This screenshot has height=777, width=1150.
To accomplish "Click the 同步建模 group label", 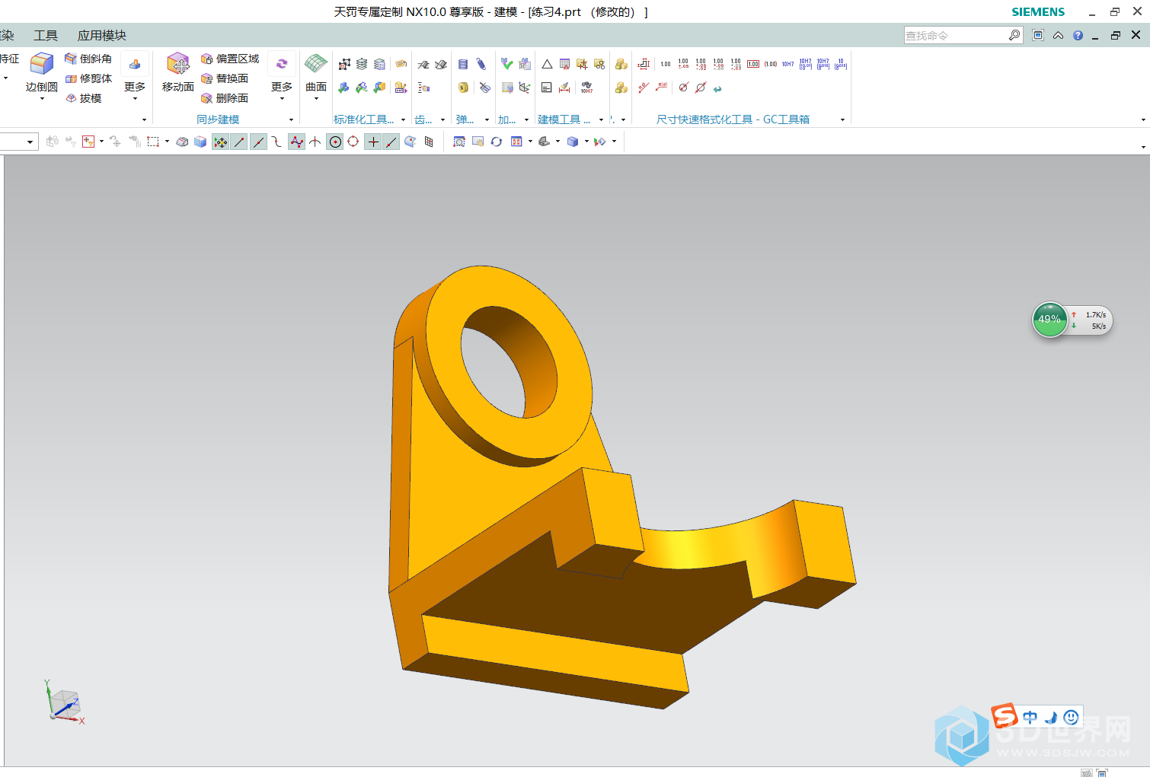I will (x=218, y=119).
